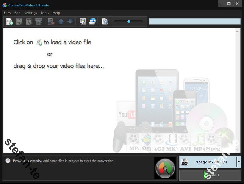Open the Help menu
This screenshot has height=184, width=244.
click(56, 13)
